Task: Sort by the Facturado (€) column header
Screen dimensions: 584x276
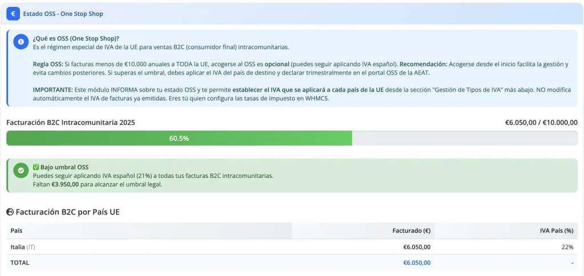Action: pyautogui.click(x=412, y=230)
